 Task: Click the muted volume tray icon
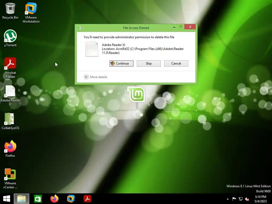tap(247, 199)
